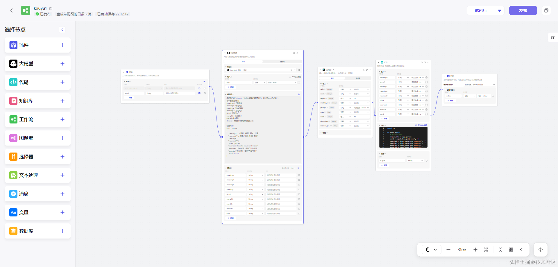This screenshot has width=558, height=267.
Task: Collapse the node selection sidebar
Action: 62,30
